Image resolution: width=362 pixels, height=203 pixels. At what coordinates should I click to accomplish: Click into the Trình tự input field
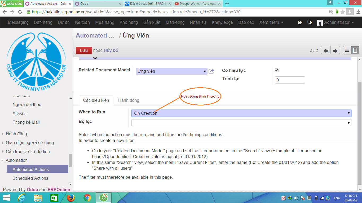click(x=290, y=80)
